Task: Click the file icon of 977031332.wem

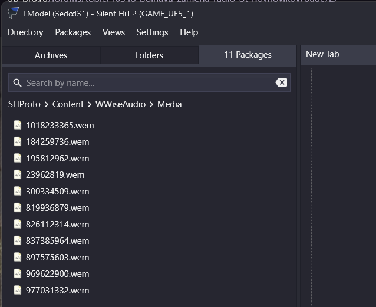Action: pos(18,290)
